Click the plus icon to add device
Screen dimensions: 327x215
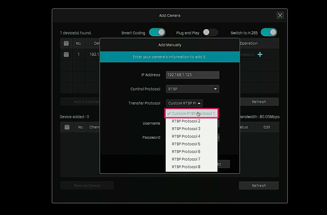coord(260,55)
